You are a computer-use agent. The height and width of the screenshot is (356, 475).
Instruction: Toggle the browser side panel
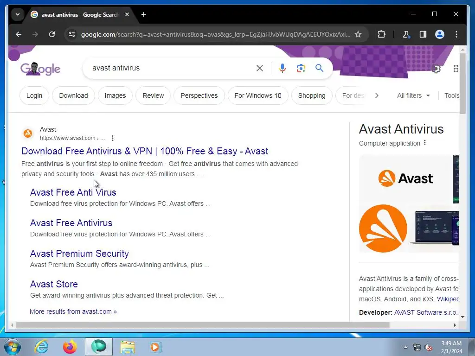tap(423, 34)
